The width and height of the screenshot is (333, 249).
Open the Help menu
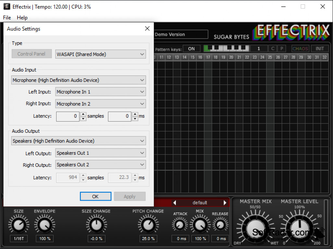click(x=22, y=17)
